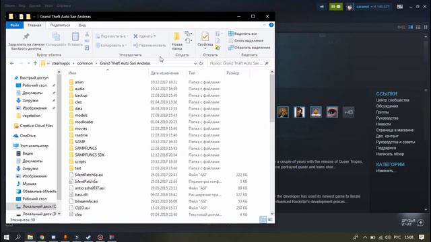Open Explorer help question mark icon
431x242 pixels.
coord(271,25)
